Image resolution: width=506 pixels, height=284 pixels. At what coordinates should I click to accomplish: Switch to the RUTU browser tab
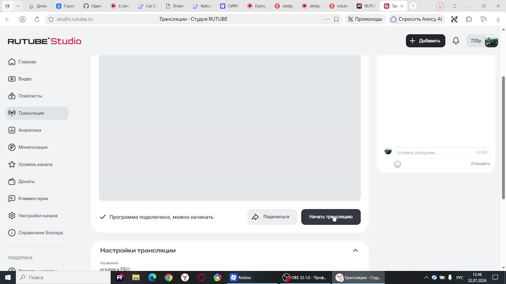[366, 6]
